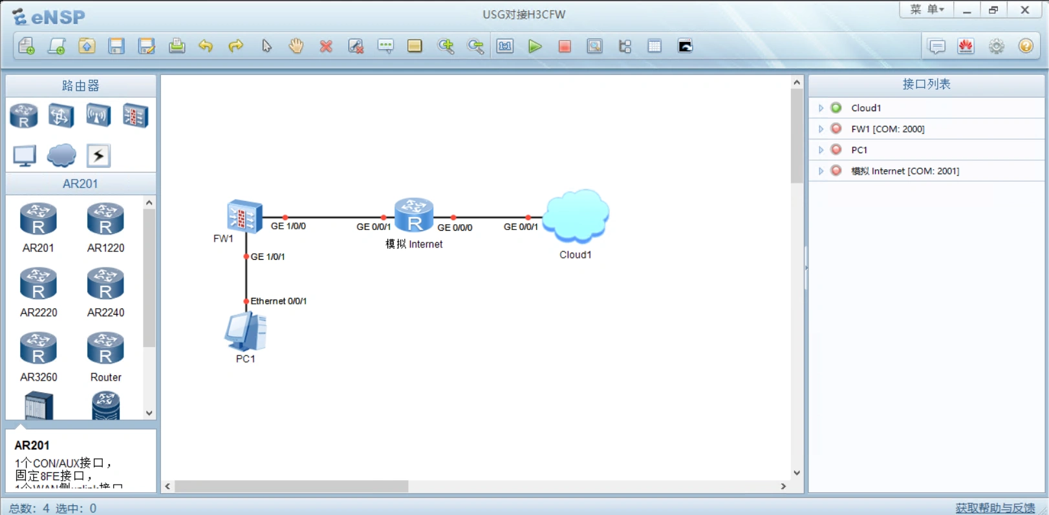
Task: Click the canvas horizontal scrollbar thumb
Action: click(x=291, y=486)
